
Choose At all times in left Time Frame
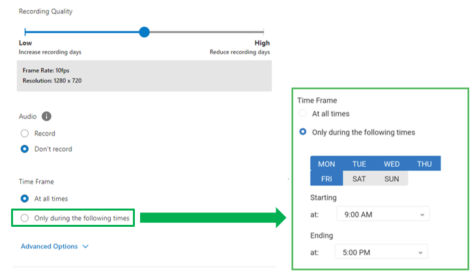25,199
